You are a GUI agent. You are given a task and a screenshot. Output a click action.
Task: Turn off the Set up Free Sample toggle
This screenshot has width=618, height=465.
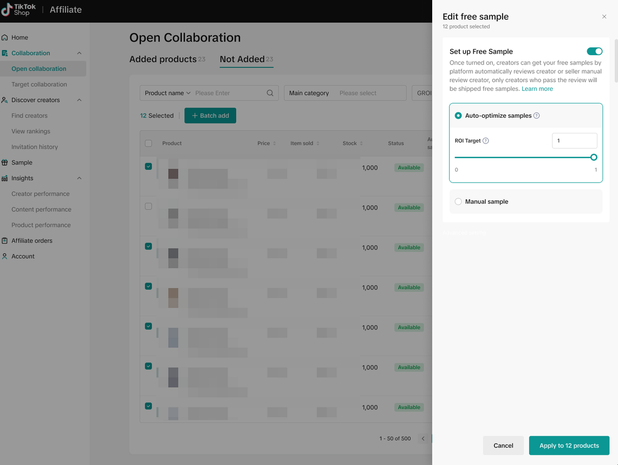coord(595,51)
